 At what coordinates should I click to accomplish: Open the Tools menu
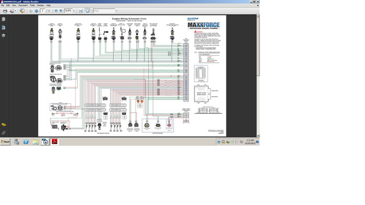[x=33, y=5]
